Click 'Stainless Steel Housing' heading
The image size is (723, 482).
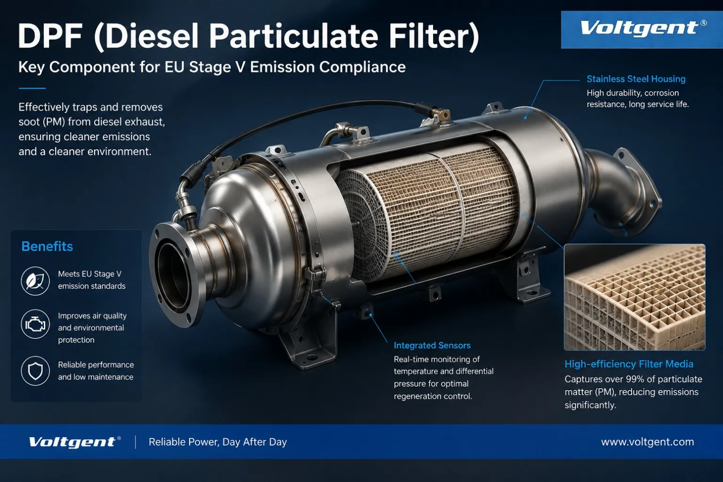point(636,79)
